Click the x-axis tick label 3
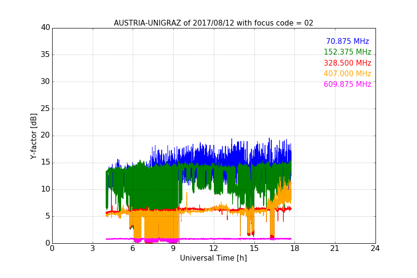The image size is (417, 278). 93,249
